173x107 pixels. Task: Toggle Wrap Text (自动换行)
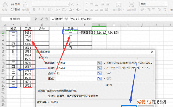131,7
